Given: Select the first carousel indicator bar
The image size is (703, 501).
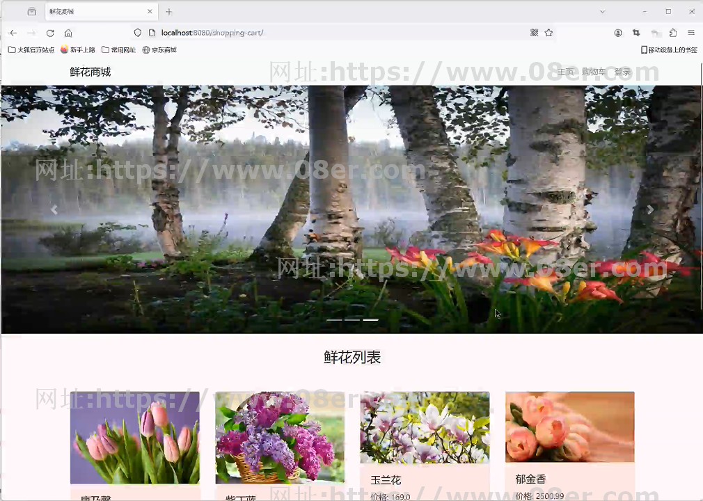Looking at the screenshot, I should click(334, 320).
